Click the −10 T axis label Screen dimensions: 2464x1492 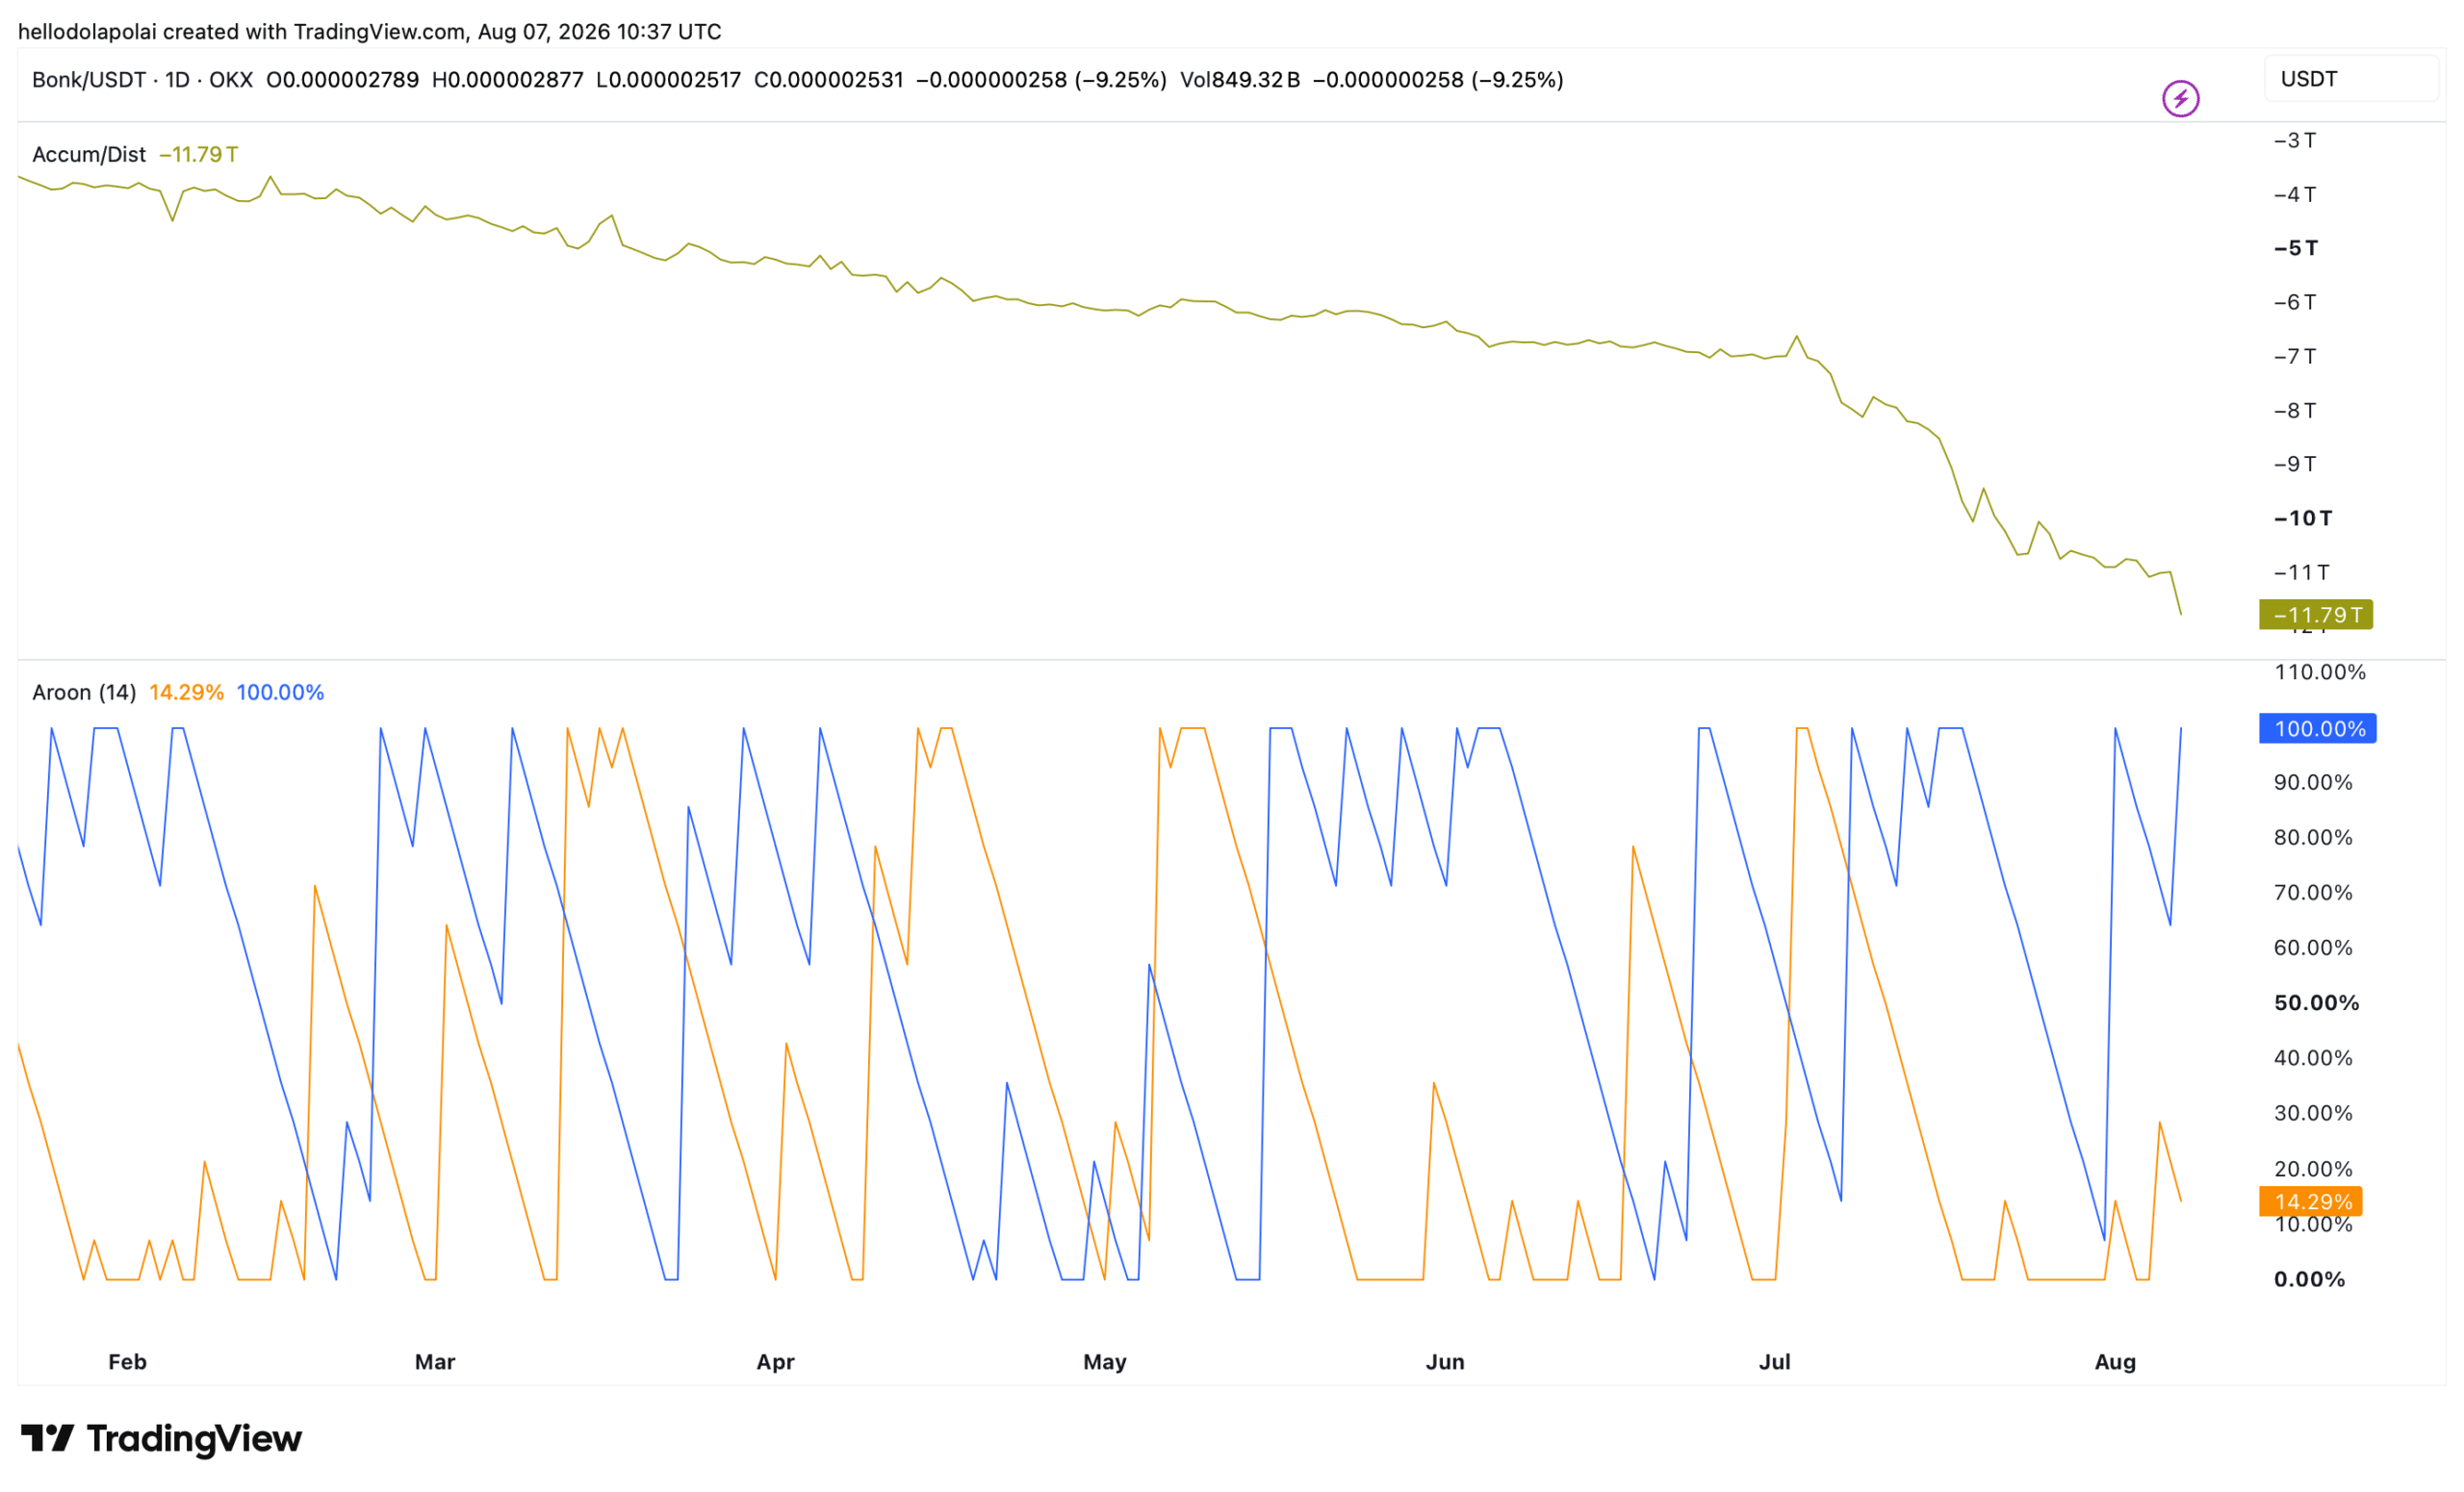pyautogui.click(x=2302, y=518)
